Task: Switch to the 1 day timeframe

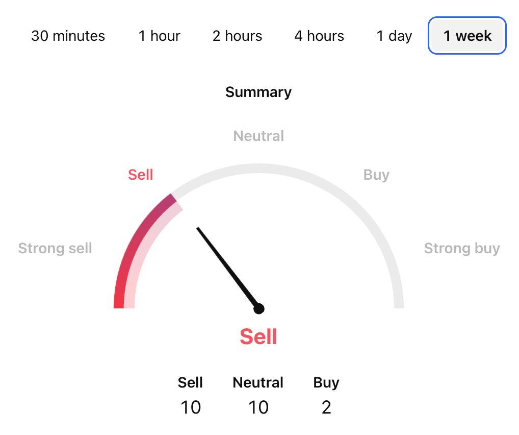Action: tap(394, 36)
